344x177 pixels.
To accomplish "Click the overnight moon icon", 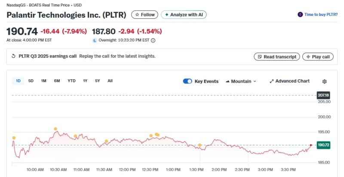I will (x=95, y=40).
